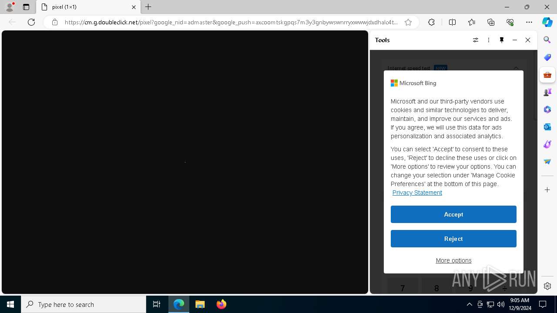This screenshot has width=557, height=313.
Task: Select Microsoft Edge taskbar icon
Action: tap(179, 304)
